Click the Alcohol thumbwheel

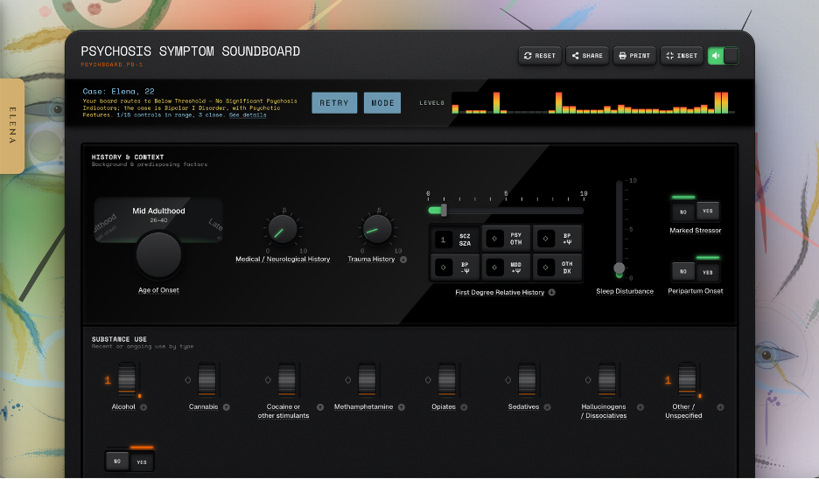(x=127, y=380)
